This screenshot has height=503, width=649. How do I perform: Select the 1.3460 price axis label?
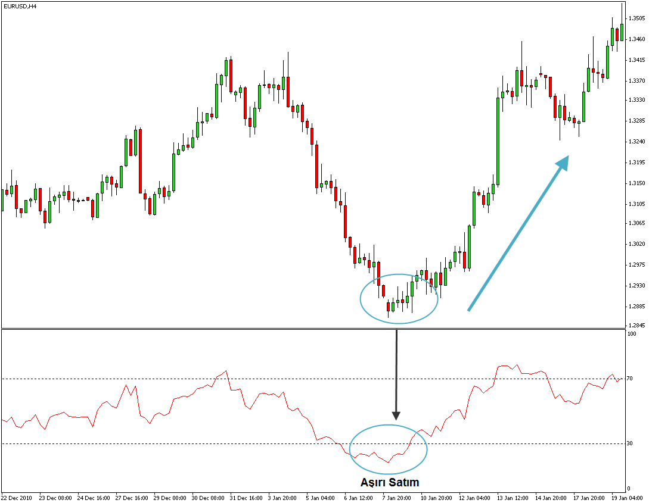tap(636, 39)
